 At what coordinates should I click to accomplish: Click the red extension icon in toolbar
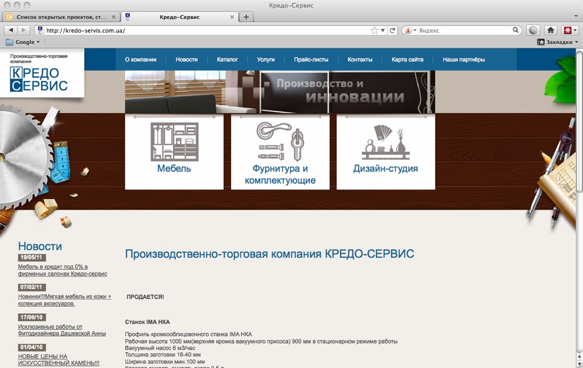click(568, 31)
